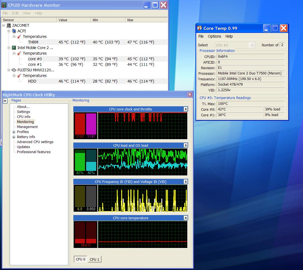Click the Max column header

pyautogui.click(x=146, y=20)
